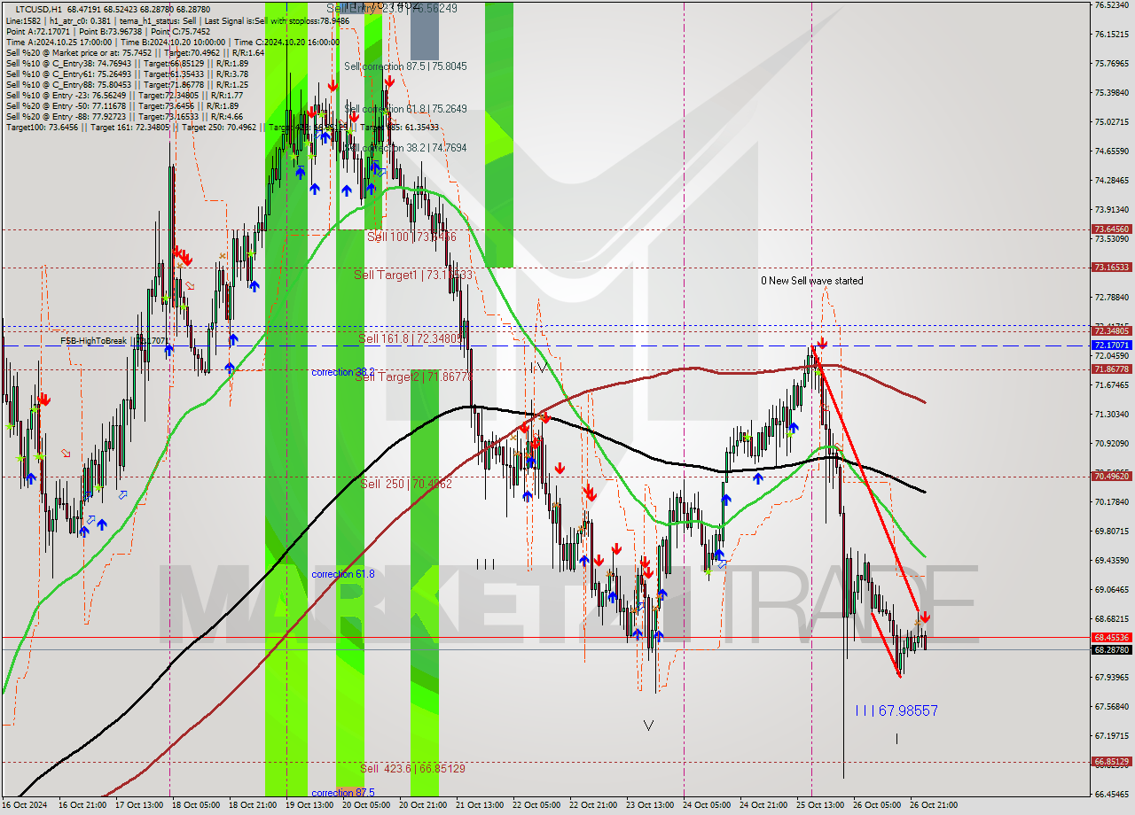This screenshot has width=1135, height=815.
Task: Click the red sell arrow above the latest candle
Action: tap(925, 617)
